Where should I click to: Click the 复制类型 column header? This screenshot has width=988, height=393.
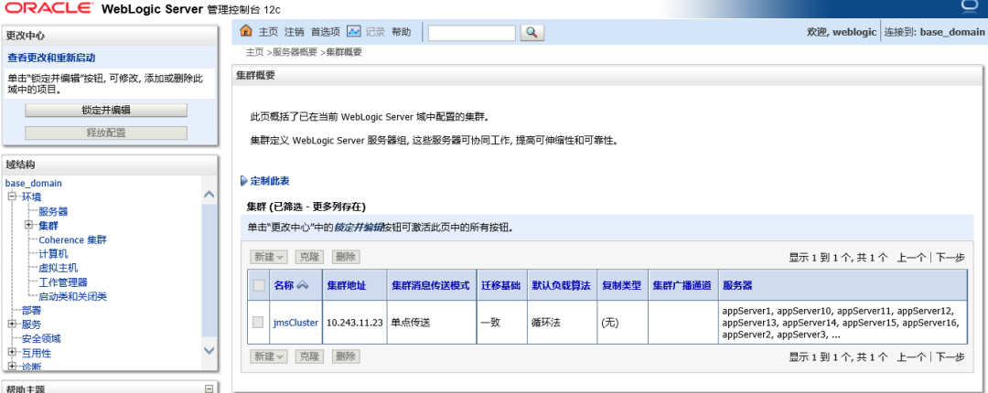pos(621,285)
